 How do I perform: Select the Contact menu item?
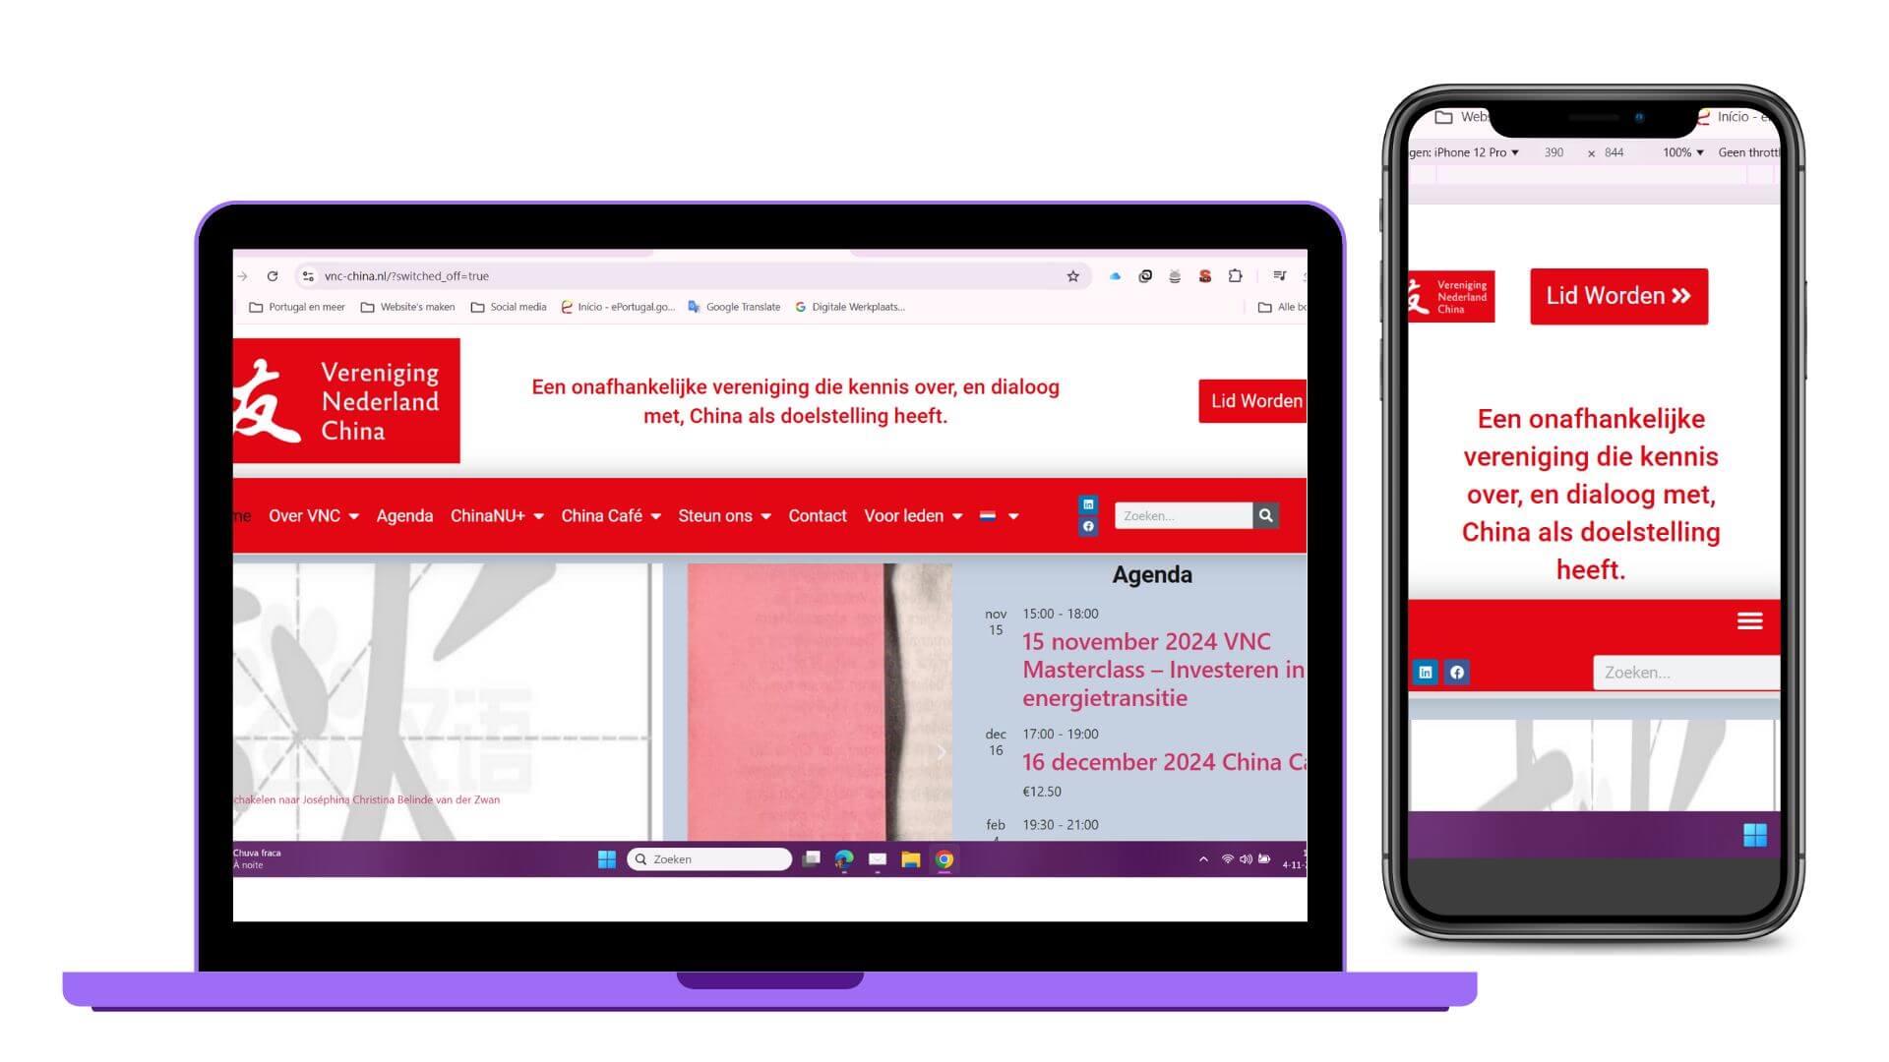pos(816,516)
